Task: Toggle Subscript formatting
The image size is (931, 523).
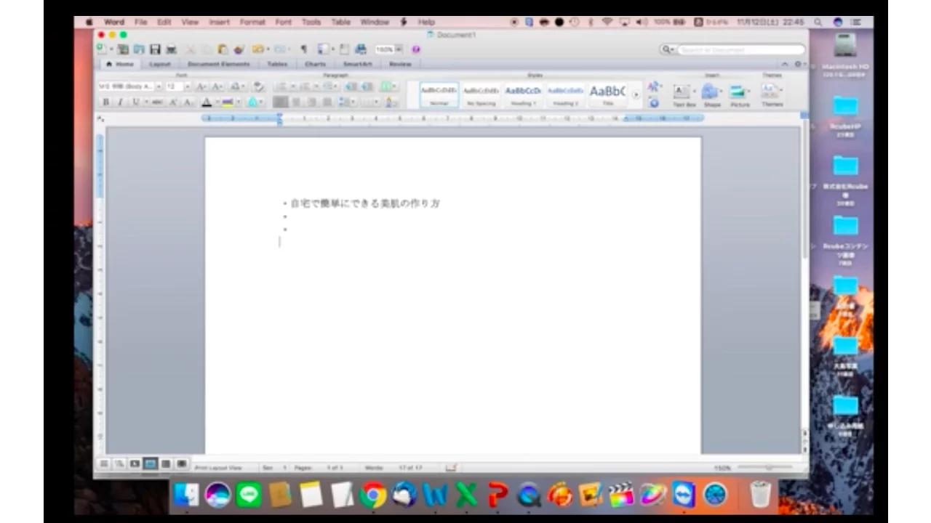Action: point(188,102)
